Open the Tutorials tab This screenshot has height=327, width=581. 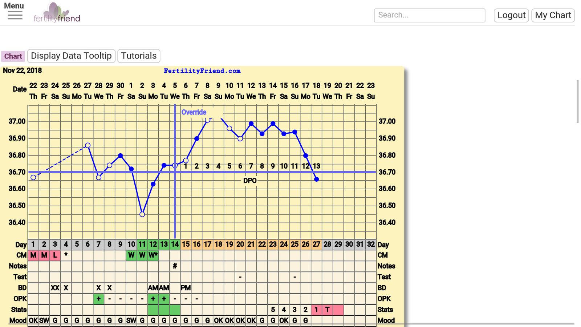pyautogui.click(x=139, y=56)
